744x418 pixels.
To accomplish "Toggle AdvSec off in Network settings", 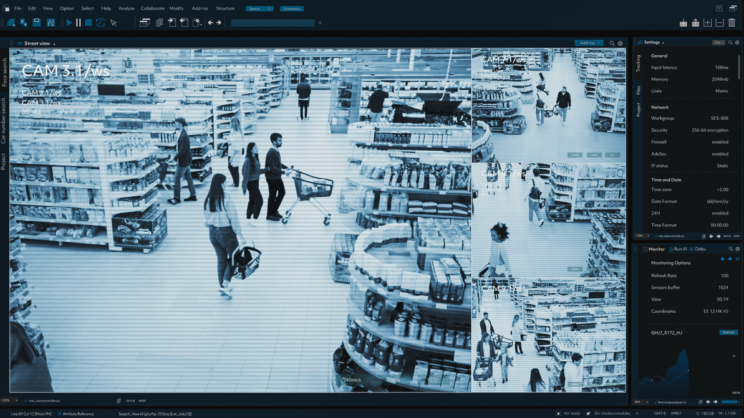I will pyautogui.click(x=722, y=153).
